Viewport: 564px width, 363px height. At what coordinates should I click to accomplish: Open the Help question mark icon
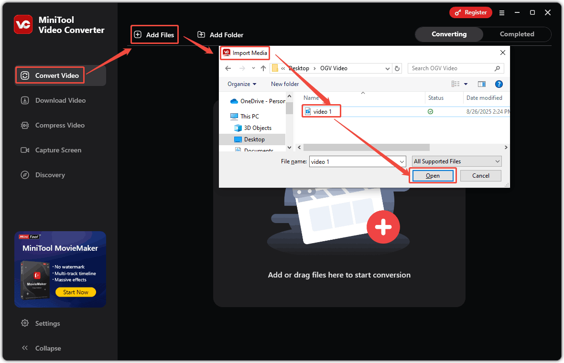(x=499, y=84)
